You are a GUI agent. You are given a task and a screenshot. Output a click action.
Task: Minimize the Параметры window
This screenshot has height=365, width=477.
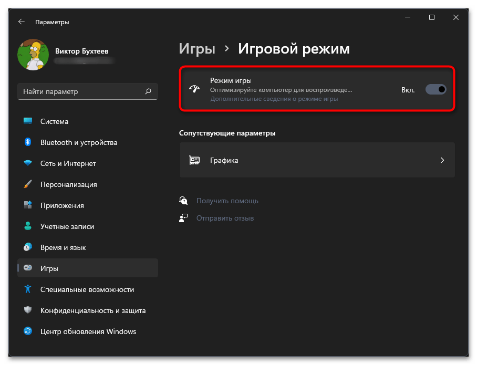click(408, 17)
